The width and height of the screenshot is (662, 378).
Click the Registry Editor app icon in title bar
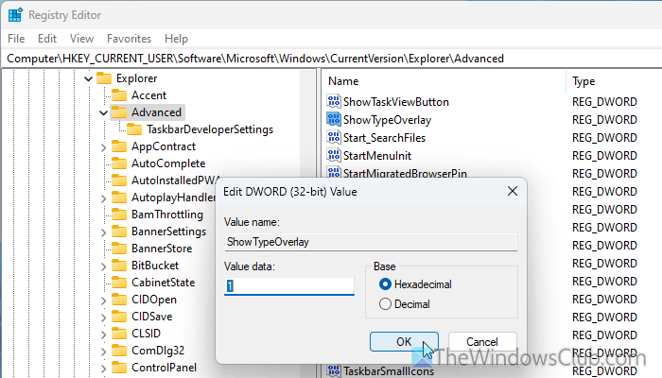coord(15,15)
